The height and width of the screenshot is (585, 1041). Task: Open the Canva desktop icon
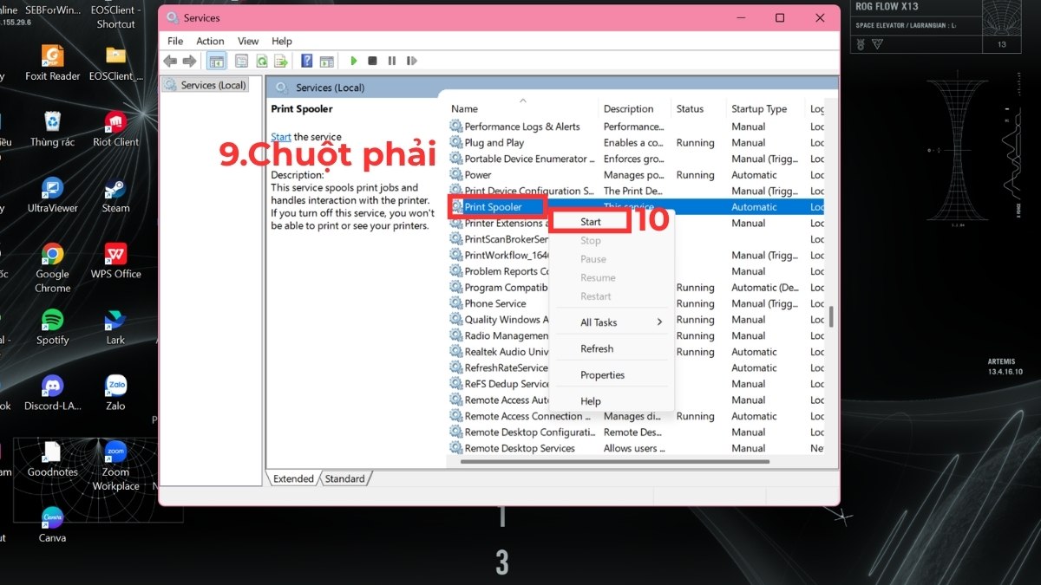(52, 523)
